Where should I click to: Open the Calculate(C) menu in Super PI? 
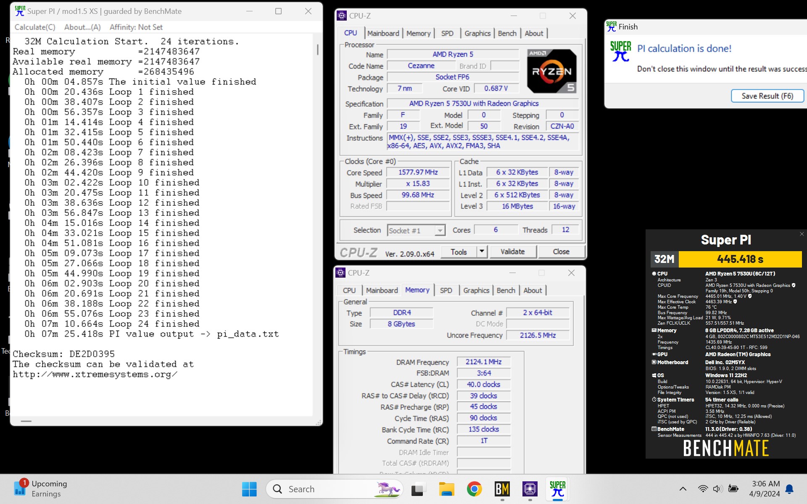(35, 27)
